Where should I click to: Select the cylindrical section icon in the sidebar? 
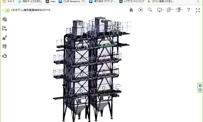point(4,47)
